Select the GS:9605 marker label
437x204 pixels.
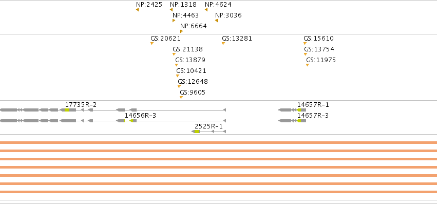pyautogui.click(x=193, y=93)
